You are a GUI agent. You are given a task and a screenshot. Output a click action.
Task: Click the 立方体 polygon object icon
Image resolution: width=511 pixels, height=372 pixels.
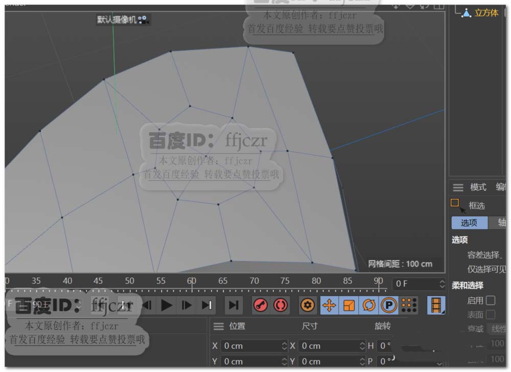467,13
